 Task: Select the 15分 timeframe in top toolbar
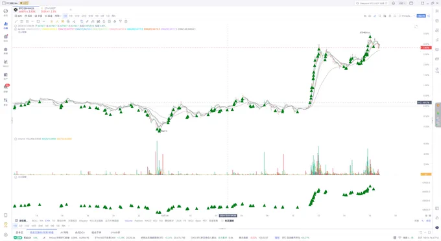point(77,16)
